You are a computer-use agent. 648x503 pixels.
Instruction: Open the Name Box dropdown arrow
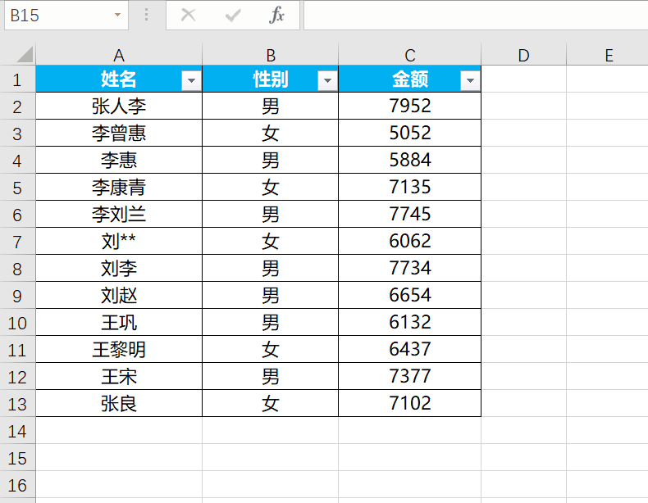(x=118, y=16)
